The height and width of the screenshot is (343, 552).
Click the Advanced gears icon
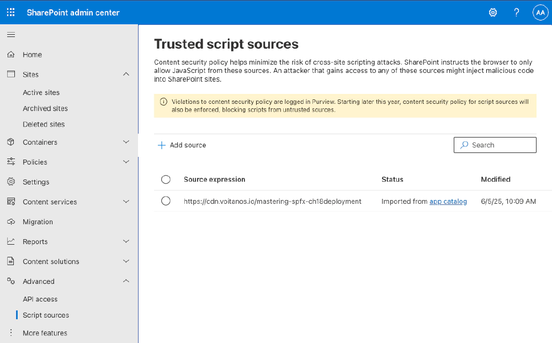click(x=11, y=281)
